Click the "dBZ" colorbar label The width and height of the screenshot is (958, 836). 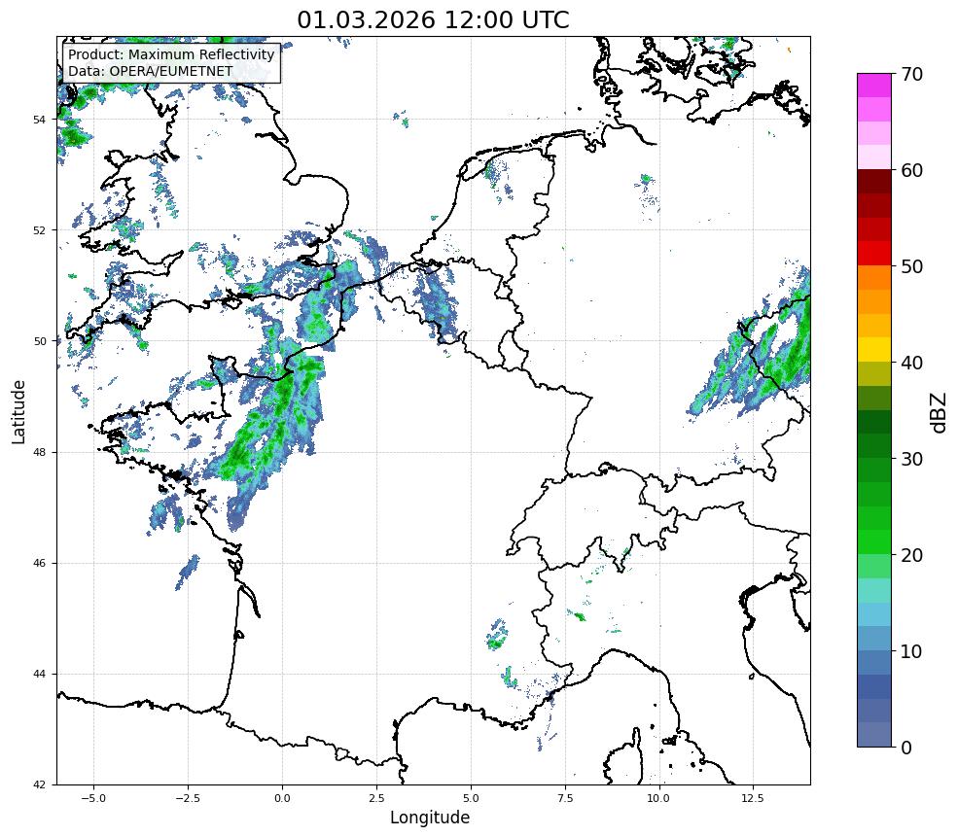click(940, 413)
